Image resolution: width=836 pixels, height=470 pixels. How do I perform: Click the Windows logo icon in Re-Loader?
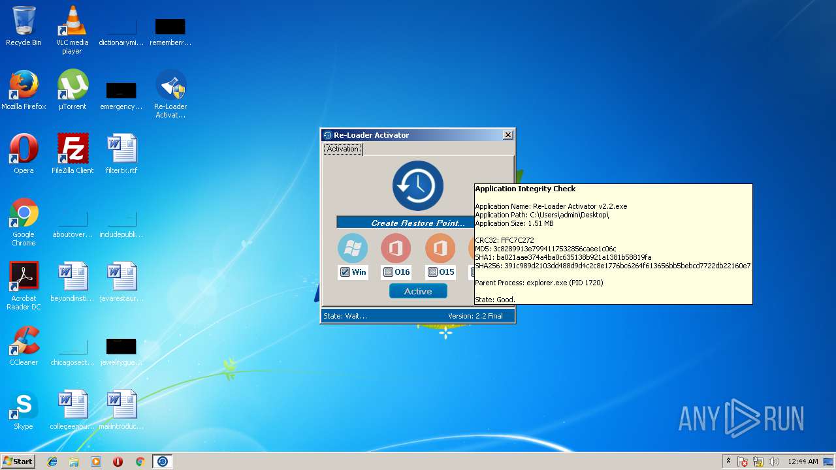353,248
